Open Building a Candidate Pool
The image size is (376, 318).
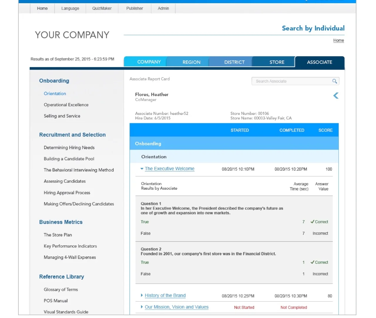pyautogui.click(x=69, y=159)
